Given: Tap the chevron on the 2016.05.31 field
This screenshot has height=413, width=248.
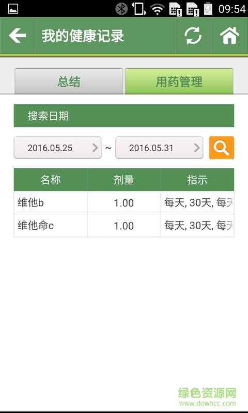Looking at the screenshot, I should point(197,148).
